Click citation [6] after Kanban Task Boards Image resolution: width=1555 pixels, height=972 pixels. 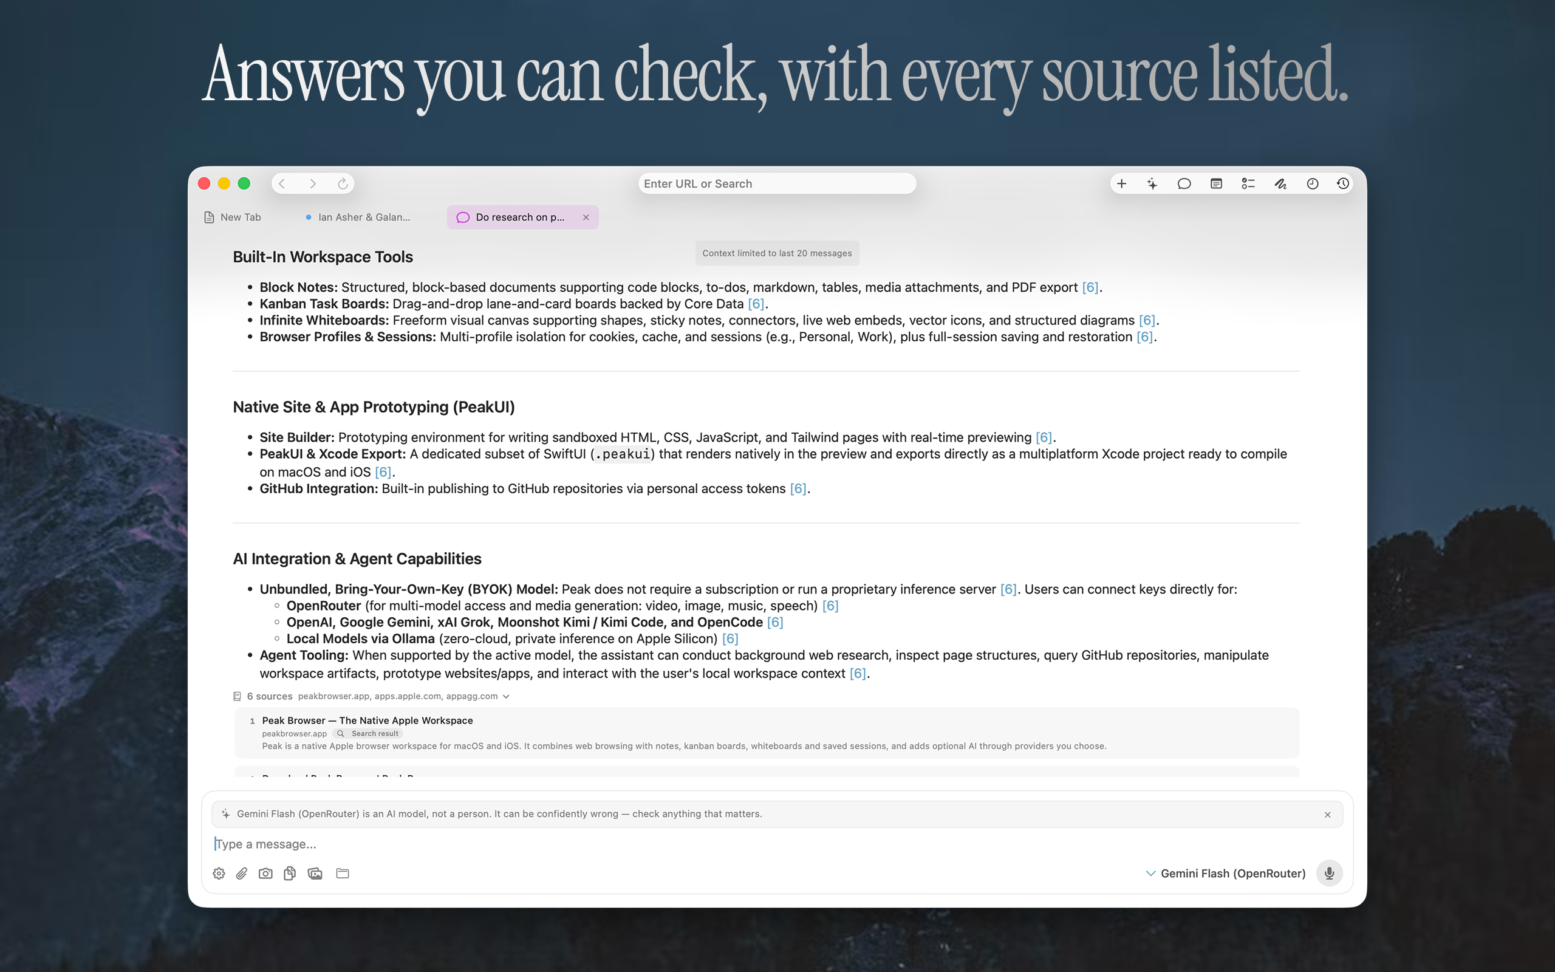pos(756,304)
